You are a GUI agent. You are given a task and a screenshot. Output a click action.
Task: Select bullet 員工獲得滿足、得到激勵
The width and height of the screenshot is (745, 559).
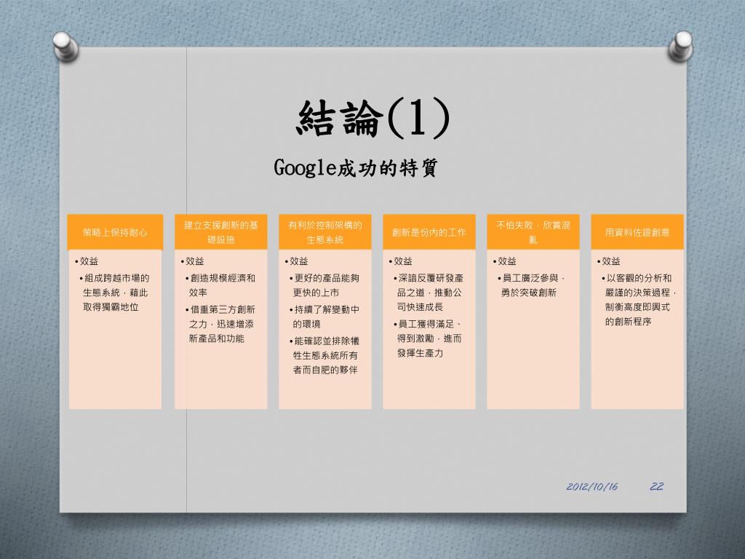coord(428,338)
